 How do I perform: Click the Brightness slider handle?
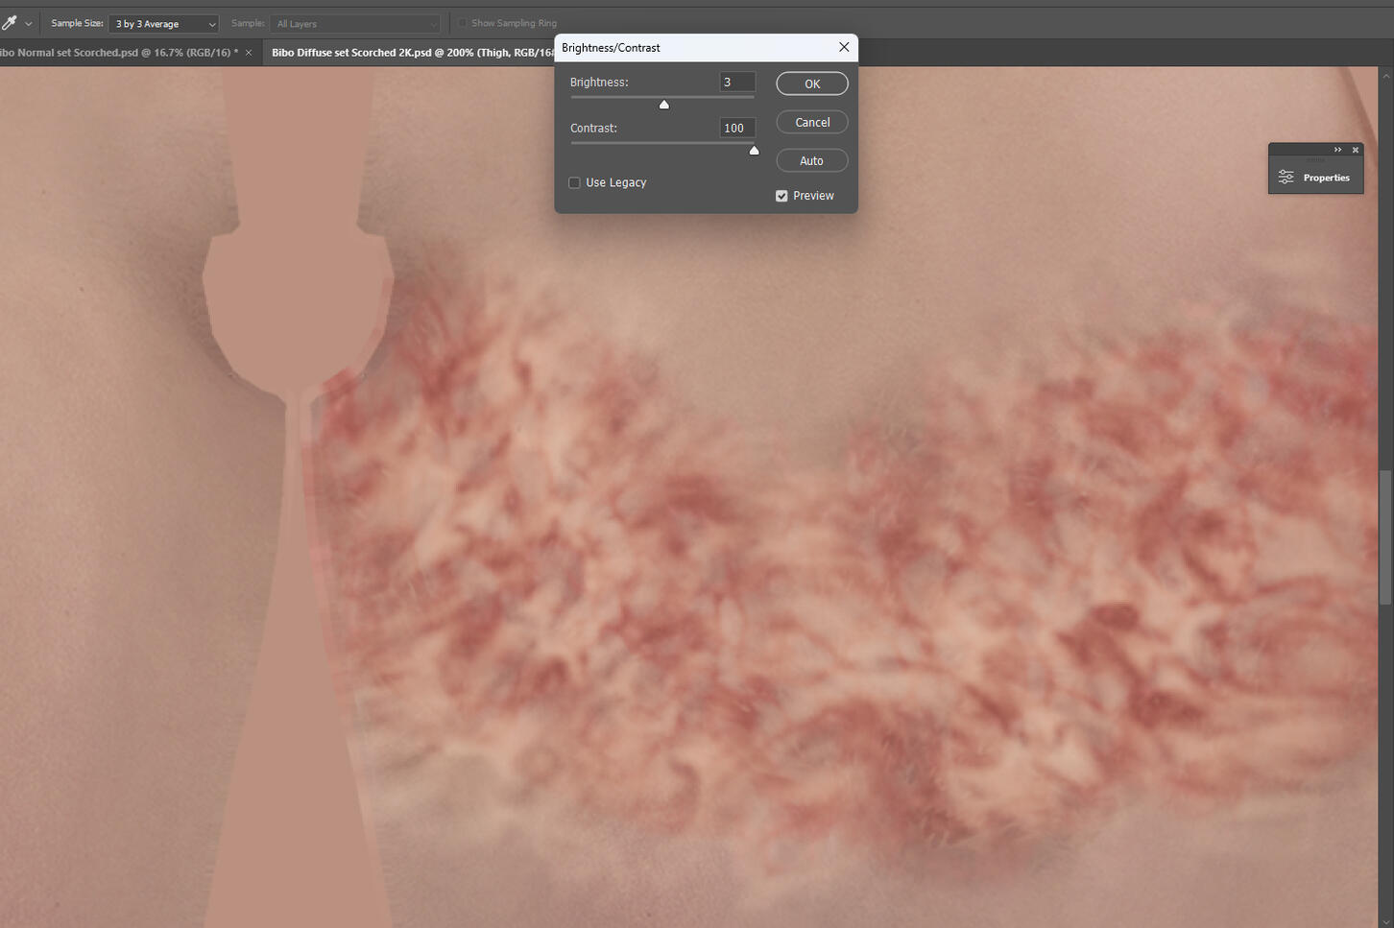[663, 105]
